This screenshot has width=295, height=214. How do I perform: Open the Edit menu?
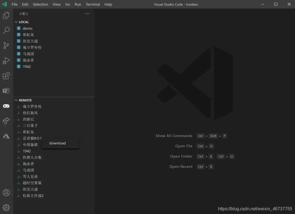[x=25, y=4]
